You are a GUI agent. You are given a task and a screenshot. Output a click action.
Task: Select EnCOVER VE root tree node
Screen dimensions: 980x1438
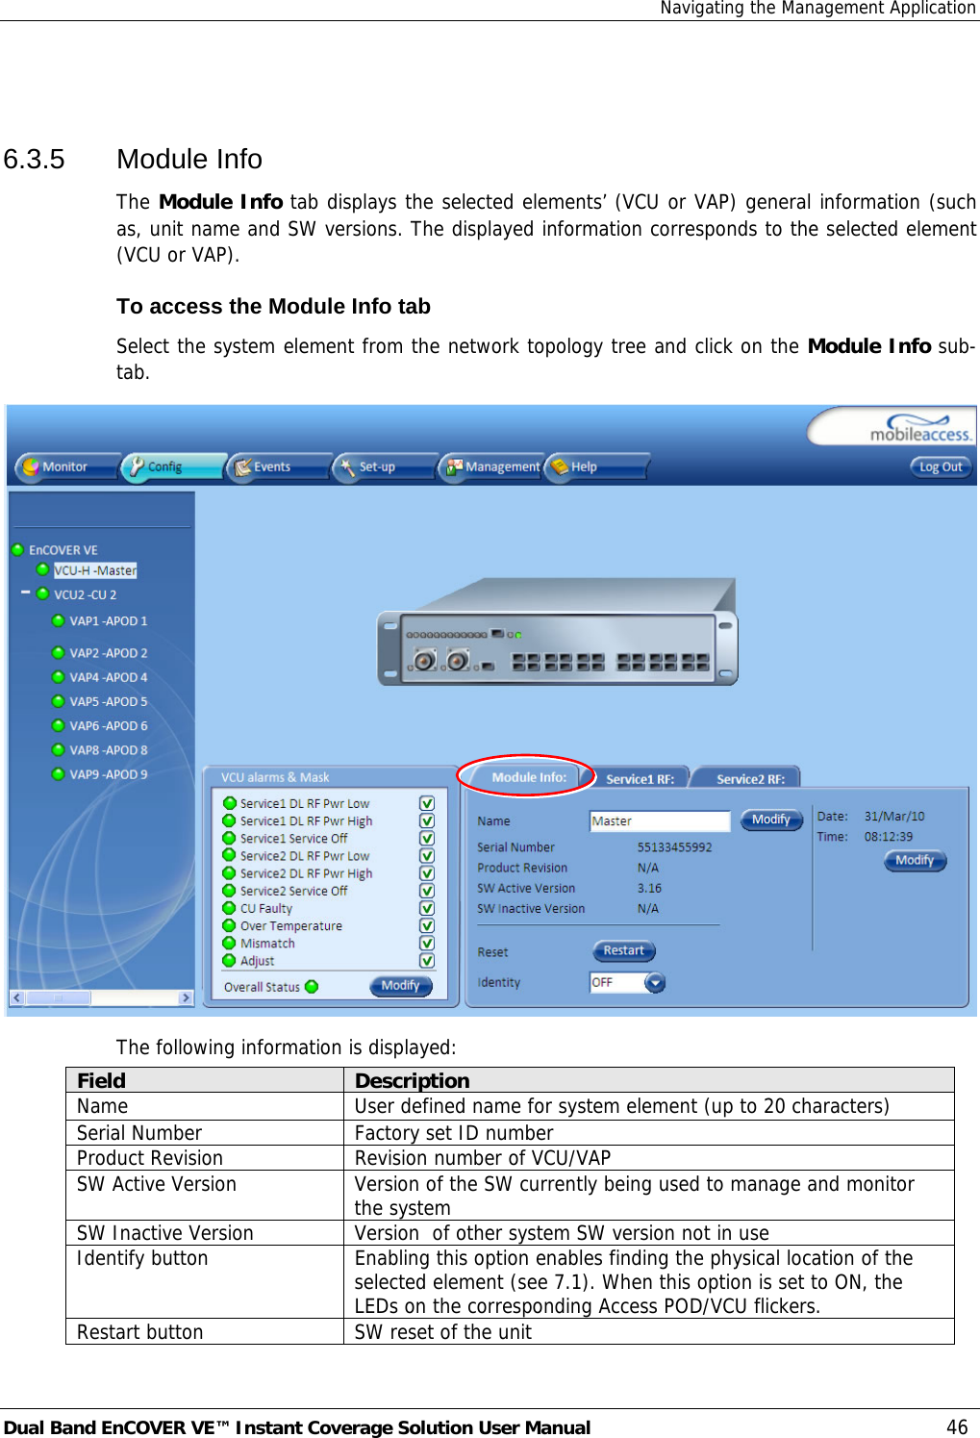pyautogui.click(x=63, y=550)
